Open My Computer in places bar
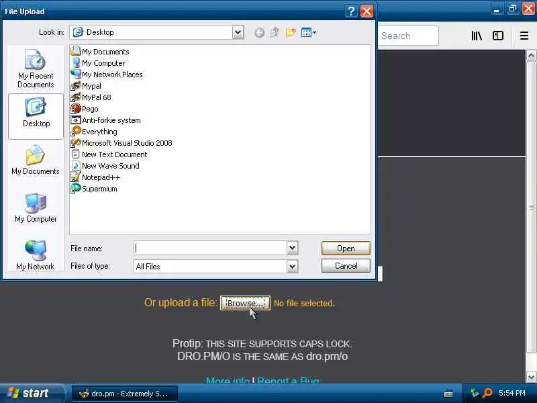The image size is (537, 403). pos(36,208)
